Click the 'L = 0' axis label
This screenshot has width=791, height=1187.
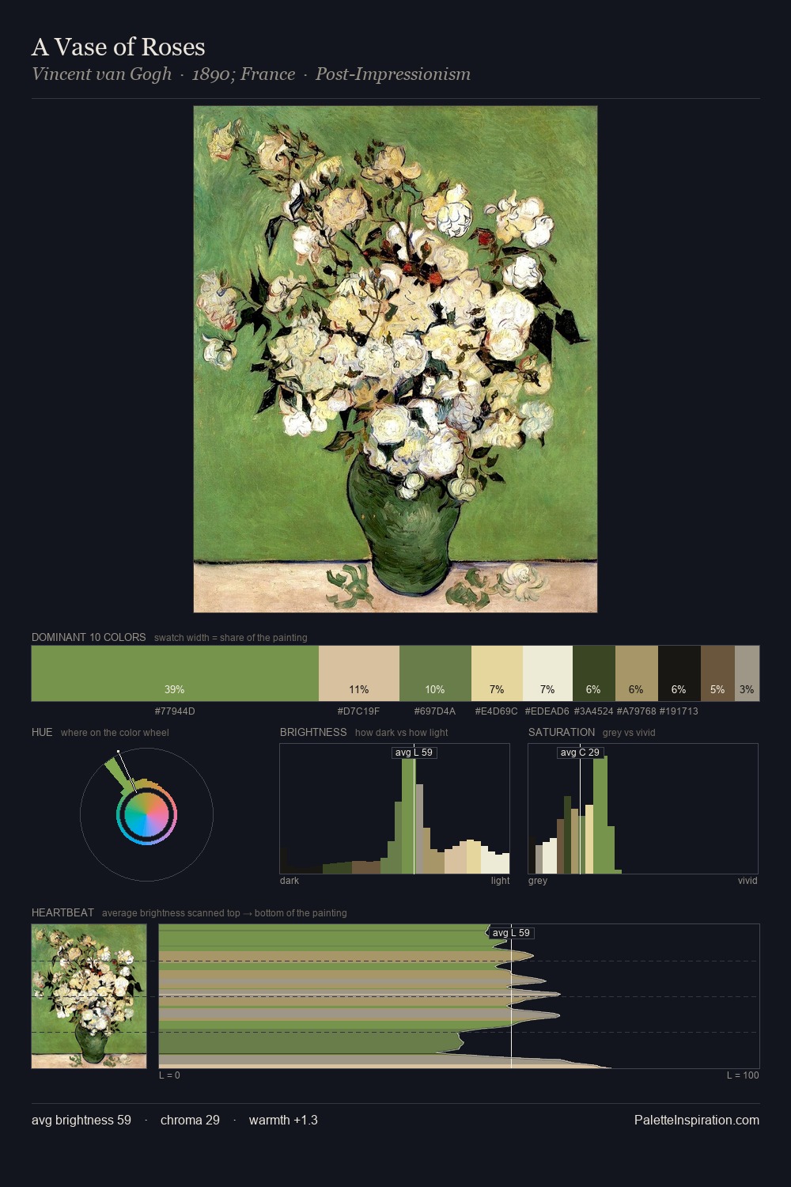point(169,1075)
